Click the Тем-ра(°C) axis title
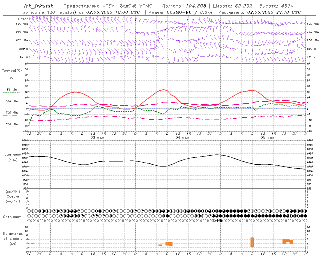 pyautogui.click(x=12, y=70)
